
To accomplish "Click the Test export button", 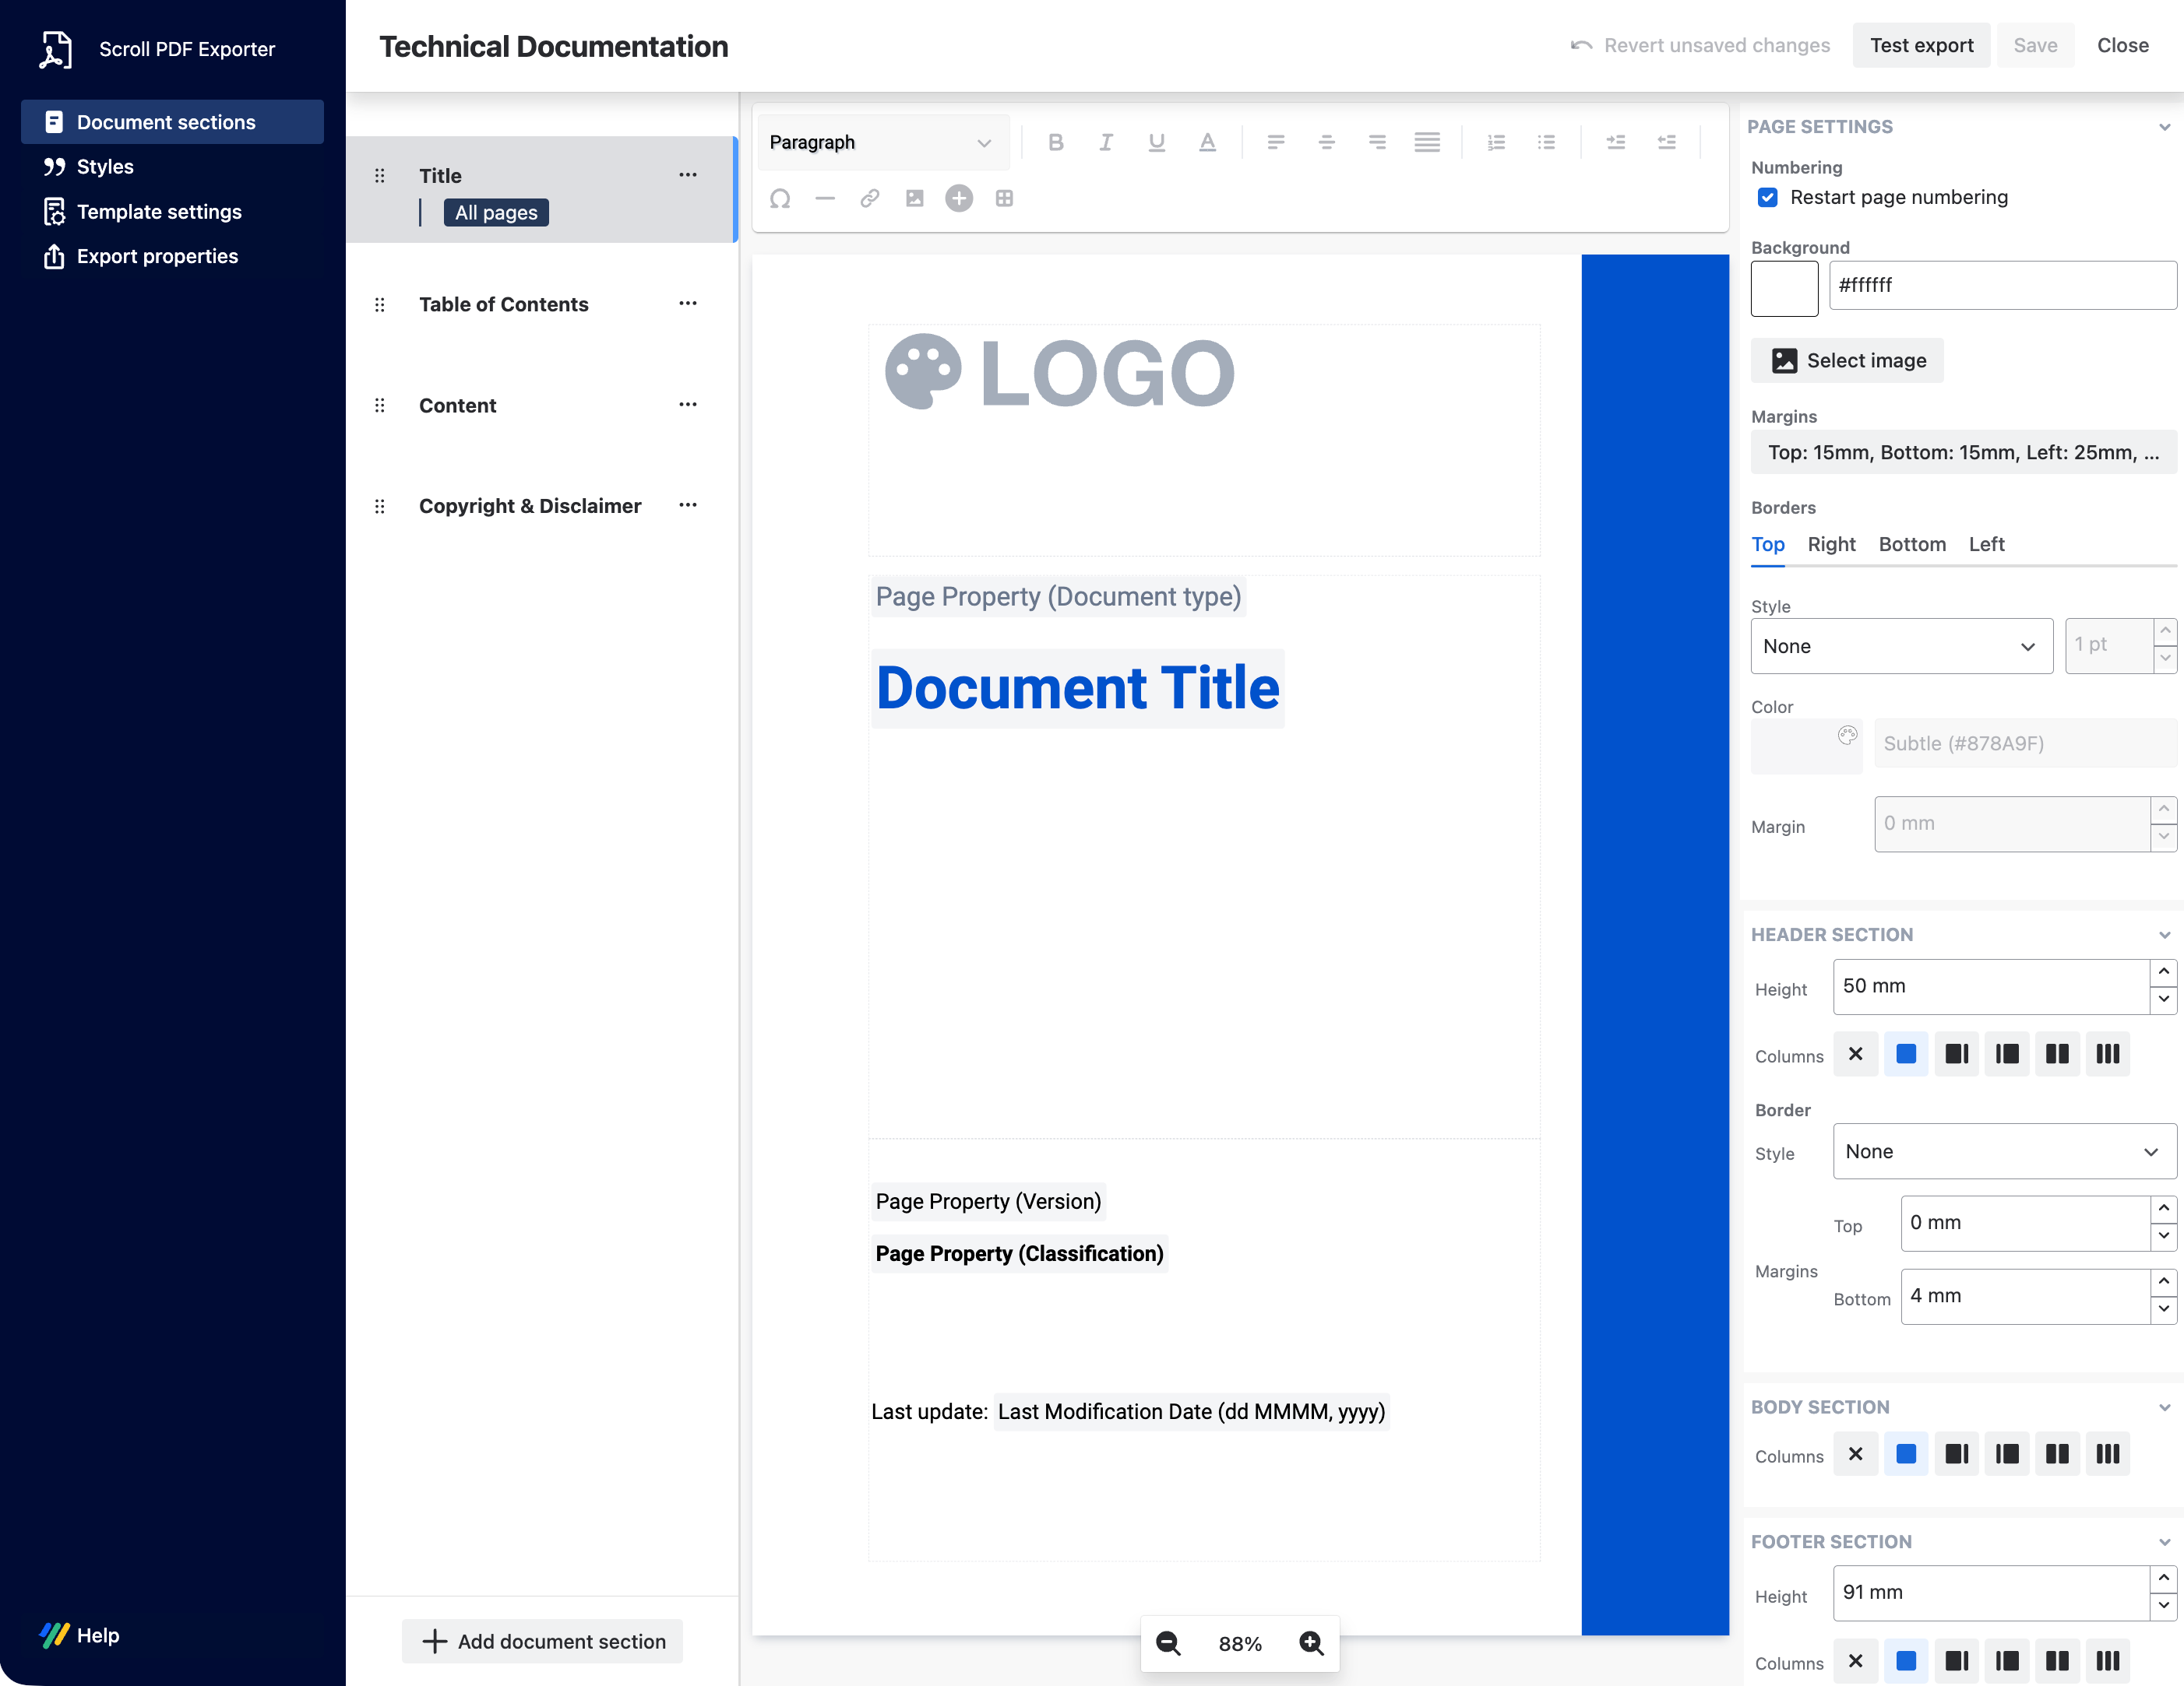I will [1921, 45].
